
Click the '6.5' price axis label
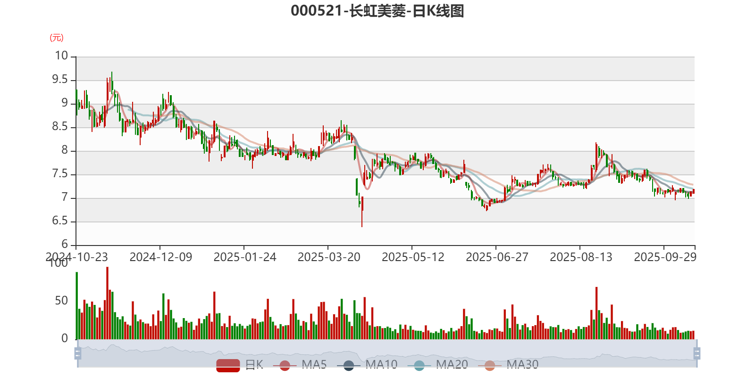pos(60,221)
